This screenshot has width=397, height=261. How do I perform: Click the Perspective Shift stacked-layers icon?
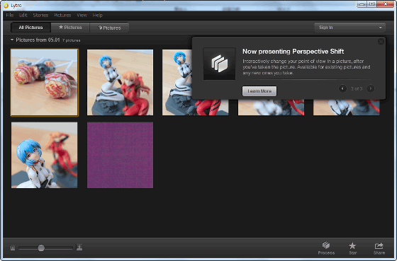click(x=219, y=64)
